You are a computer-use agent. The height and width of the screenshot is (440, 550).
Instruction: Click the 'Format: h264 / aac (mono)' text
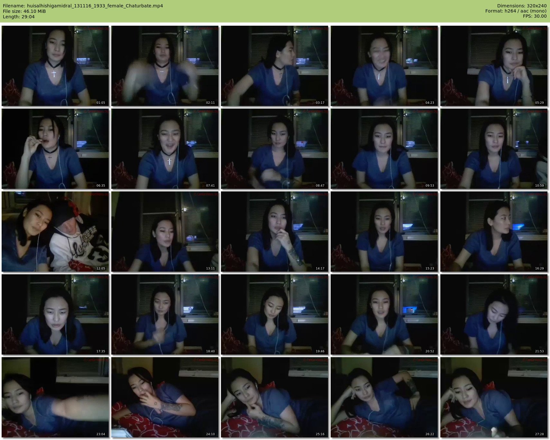(516, 11)
